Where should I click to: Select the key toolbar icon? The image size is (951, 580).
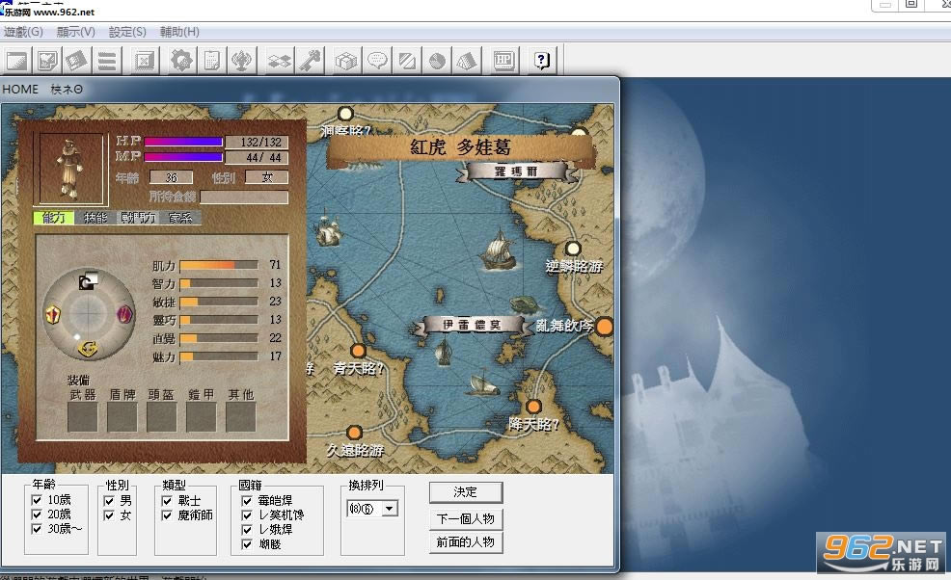[x=311, y=60]
